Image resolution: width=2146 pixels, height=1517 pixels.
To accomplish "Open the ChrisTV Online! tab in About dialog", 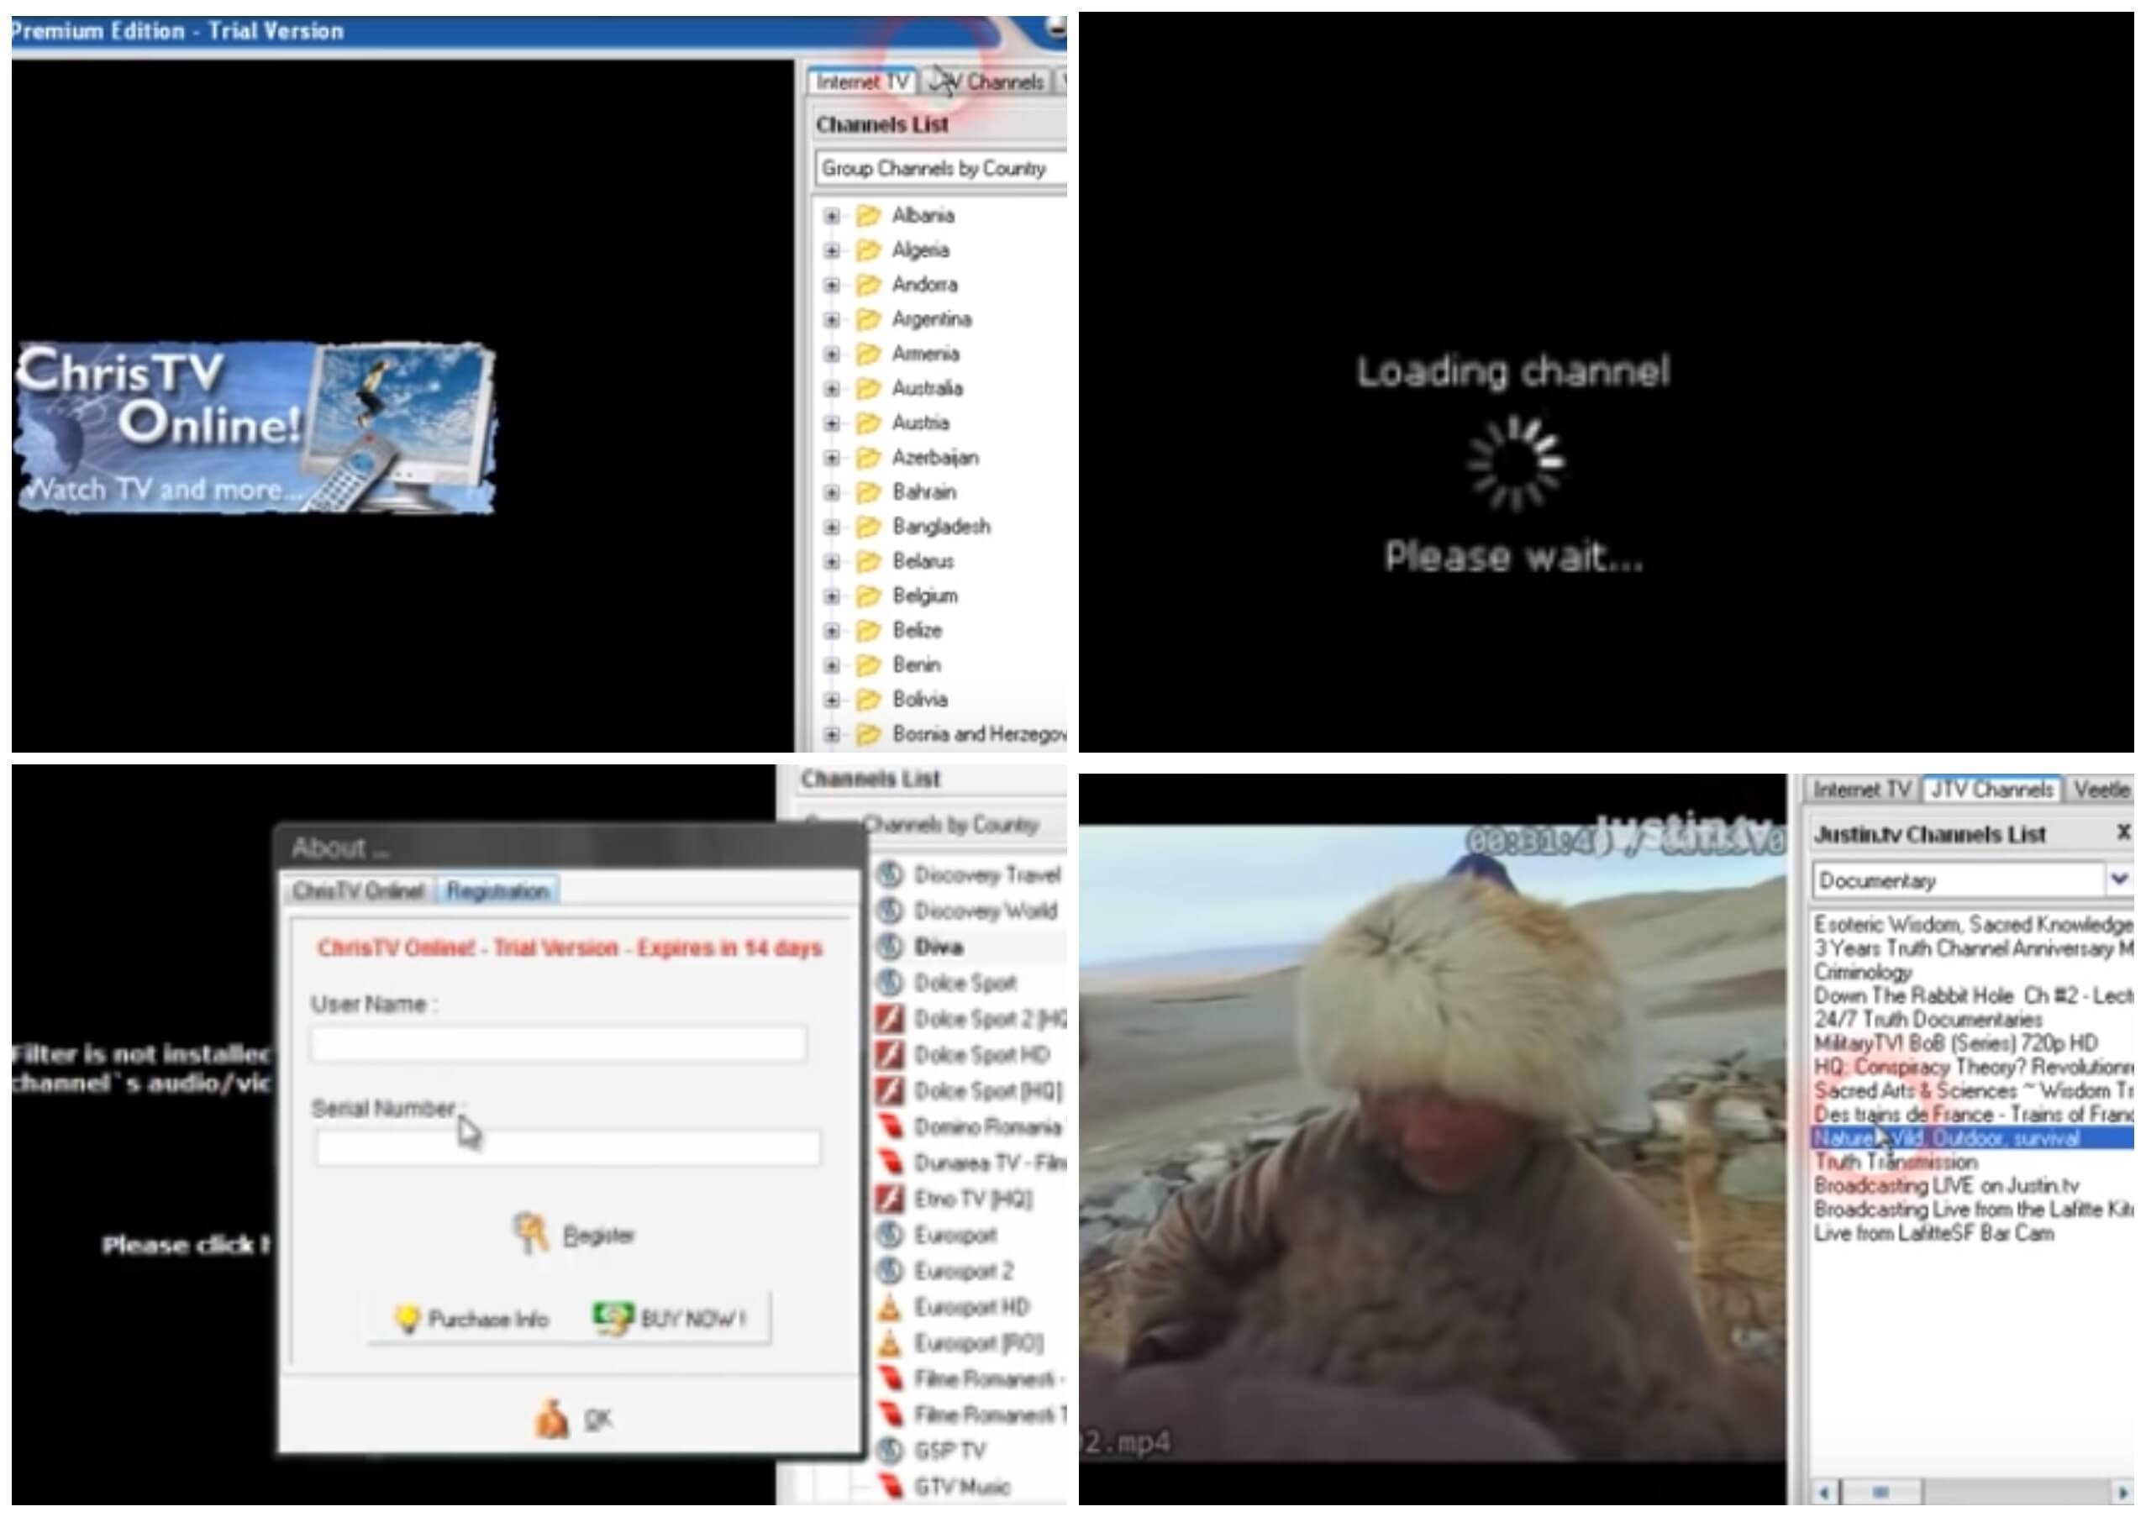I will pos(358,890).
